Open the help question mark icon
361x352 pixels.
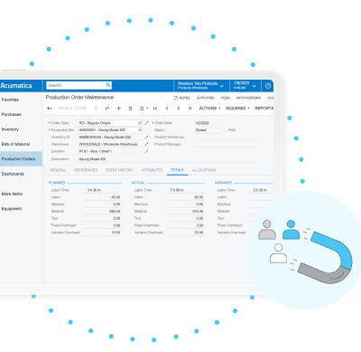[x=268, y=86]
